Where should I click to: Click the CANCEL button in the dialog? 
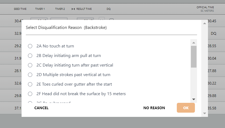tap(41, 108)
